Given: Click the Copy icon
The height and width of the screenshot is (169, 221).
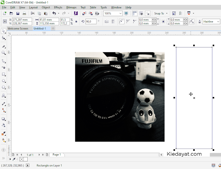Looking at the screenshot, I should (39, 14).
